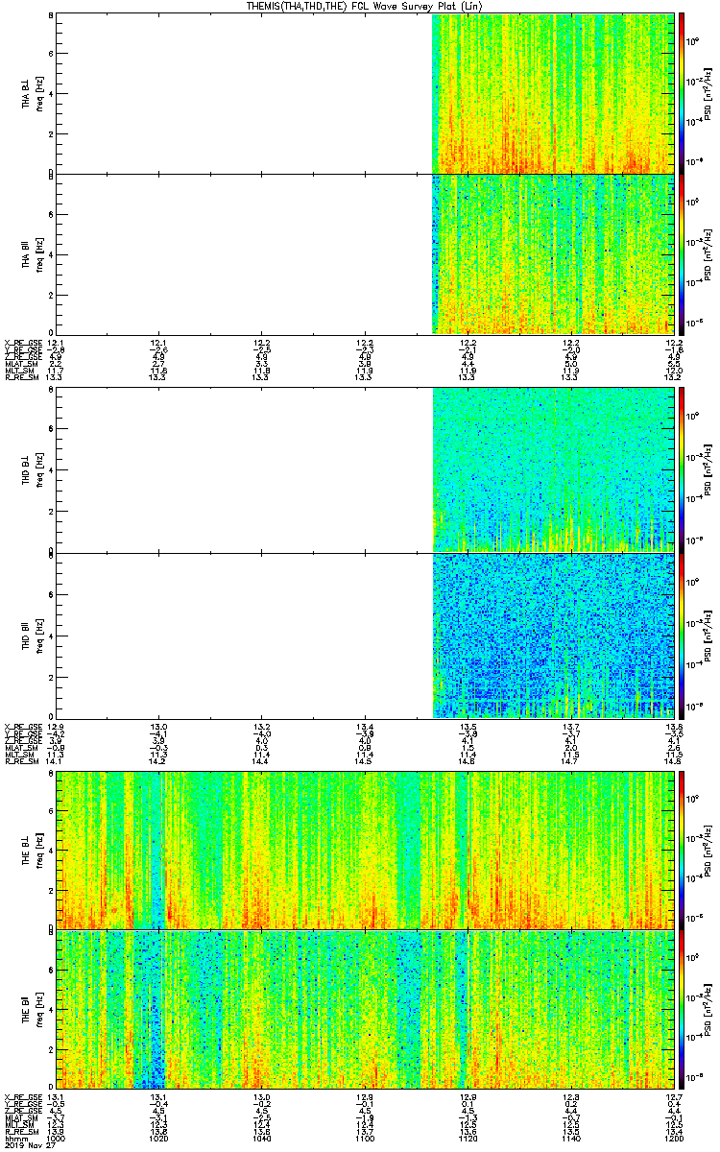The width and height of the screenshot is (720, 1152).
Task: Click the color bar beside THD B-perpendicular panel
Action: 682,469
